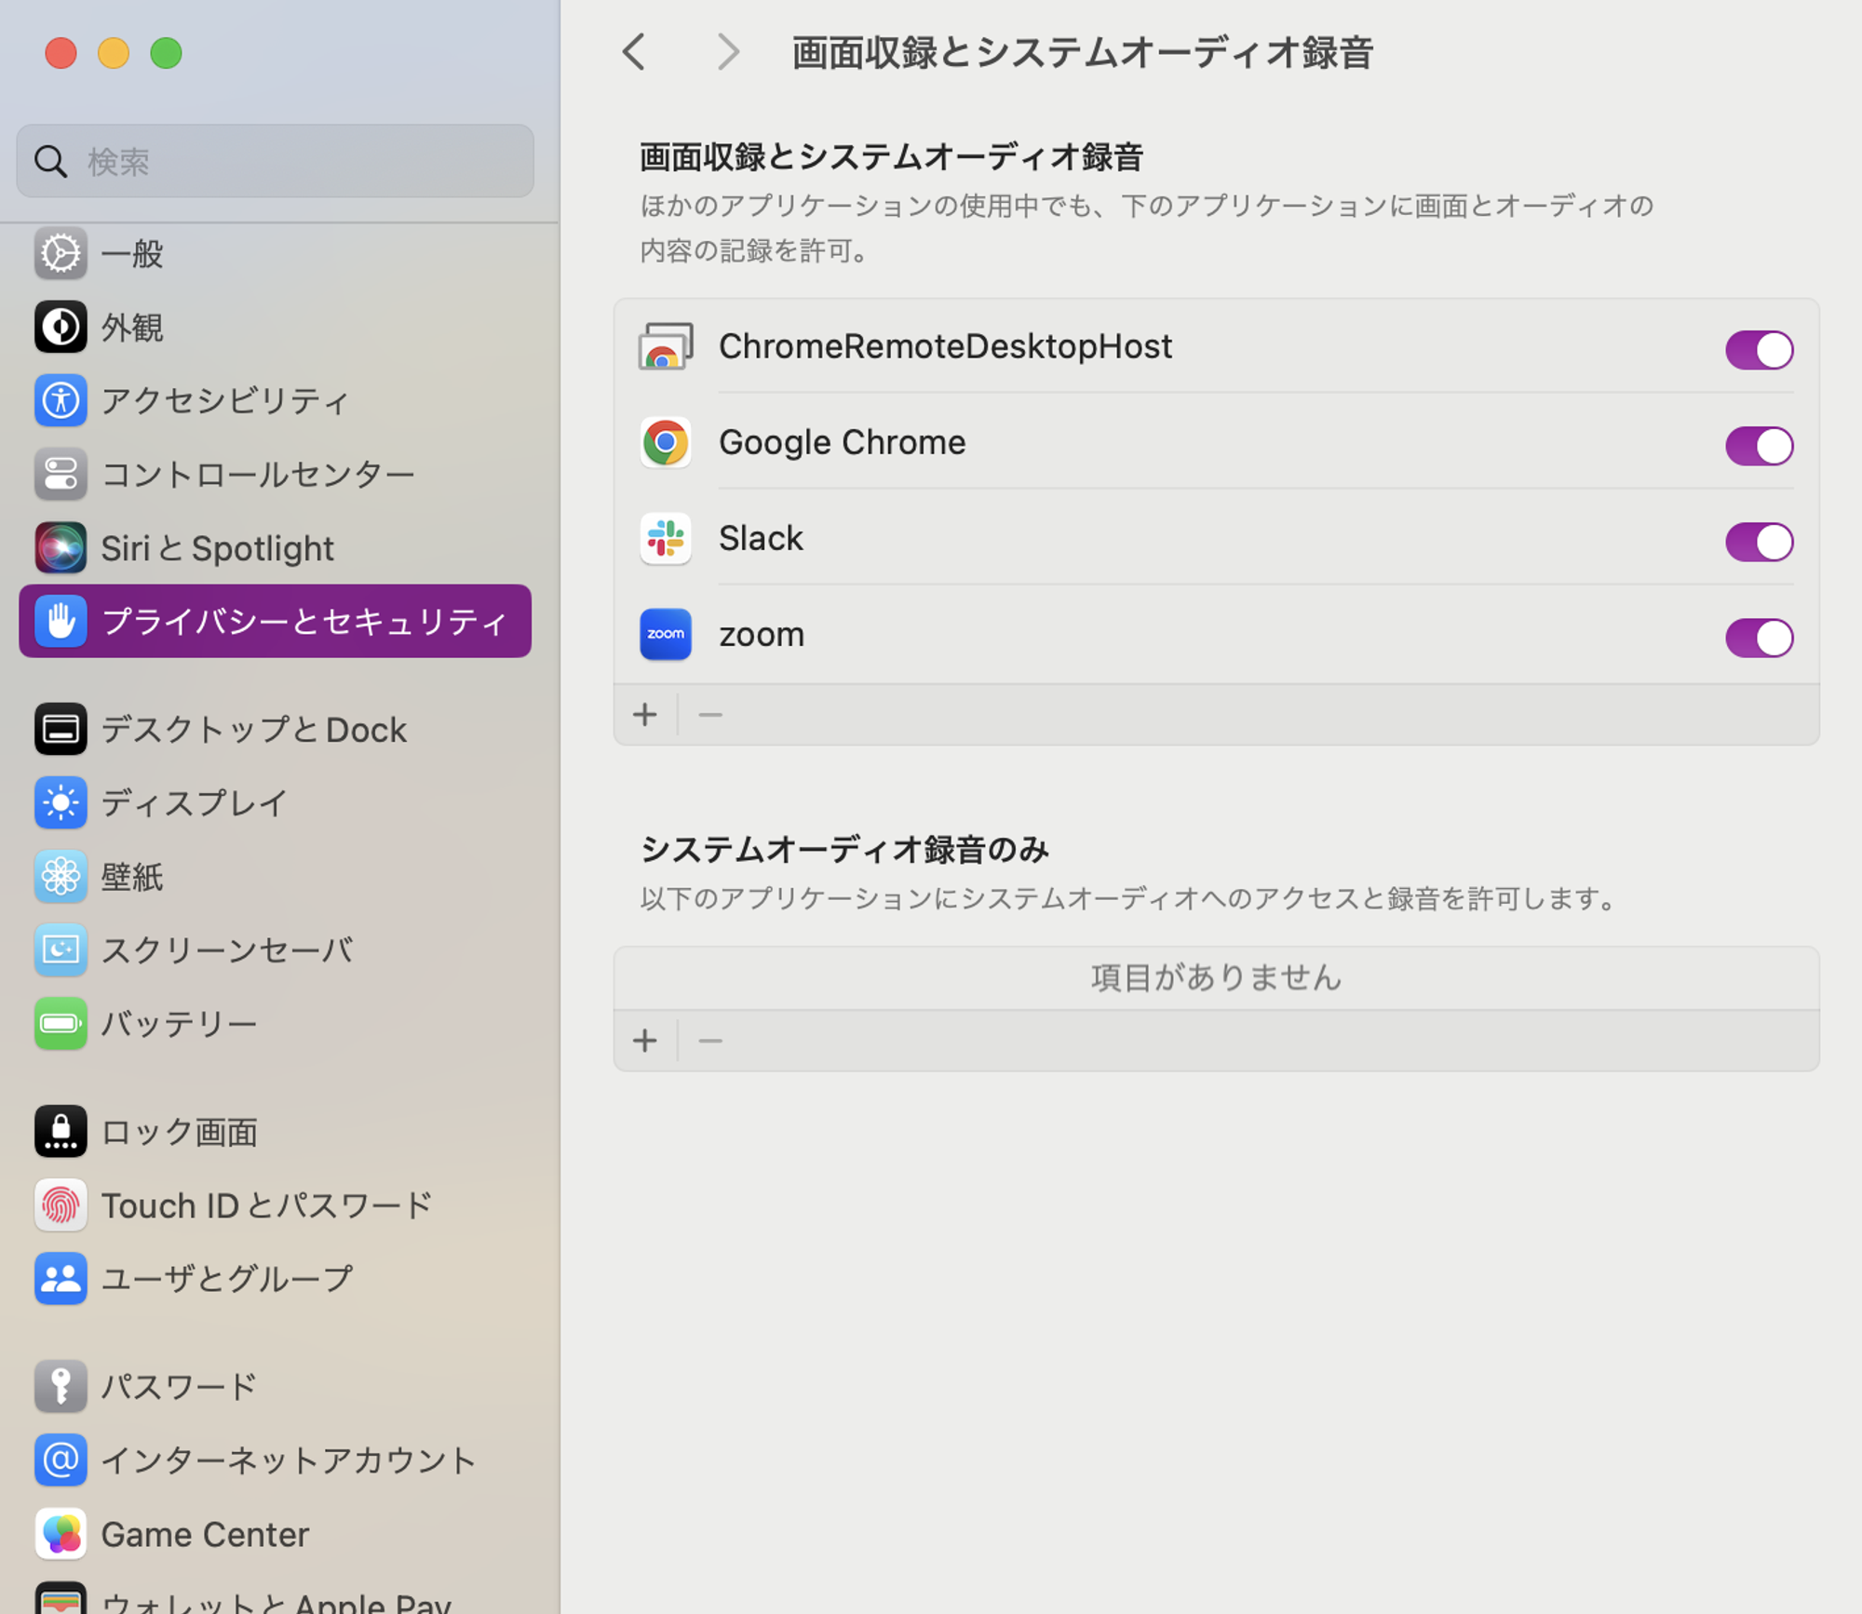Select the Battery (バッテリー) icon
Screen dimensions: 1862x1614
click(x=61, y=1024)
